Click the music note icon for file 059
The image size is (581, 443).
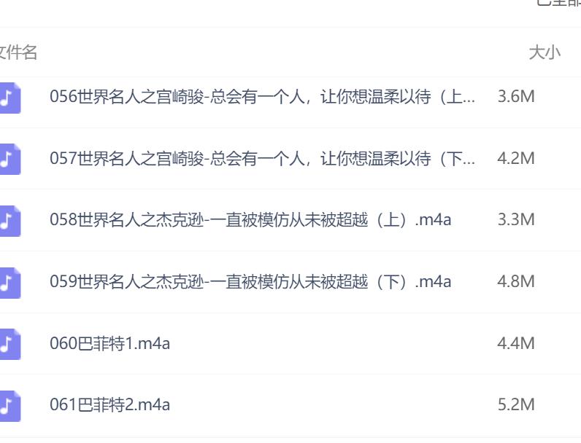10,283
